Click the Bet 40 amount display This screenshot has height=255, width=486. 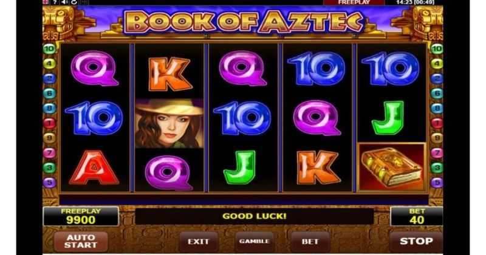tap(417, 216)
